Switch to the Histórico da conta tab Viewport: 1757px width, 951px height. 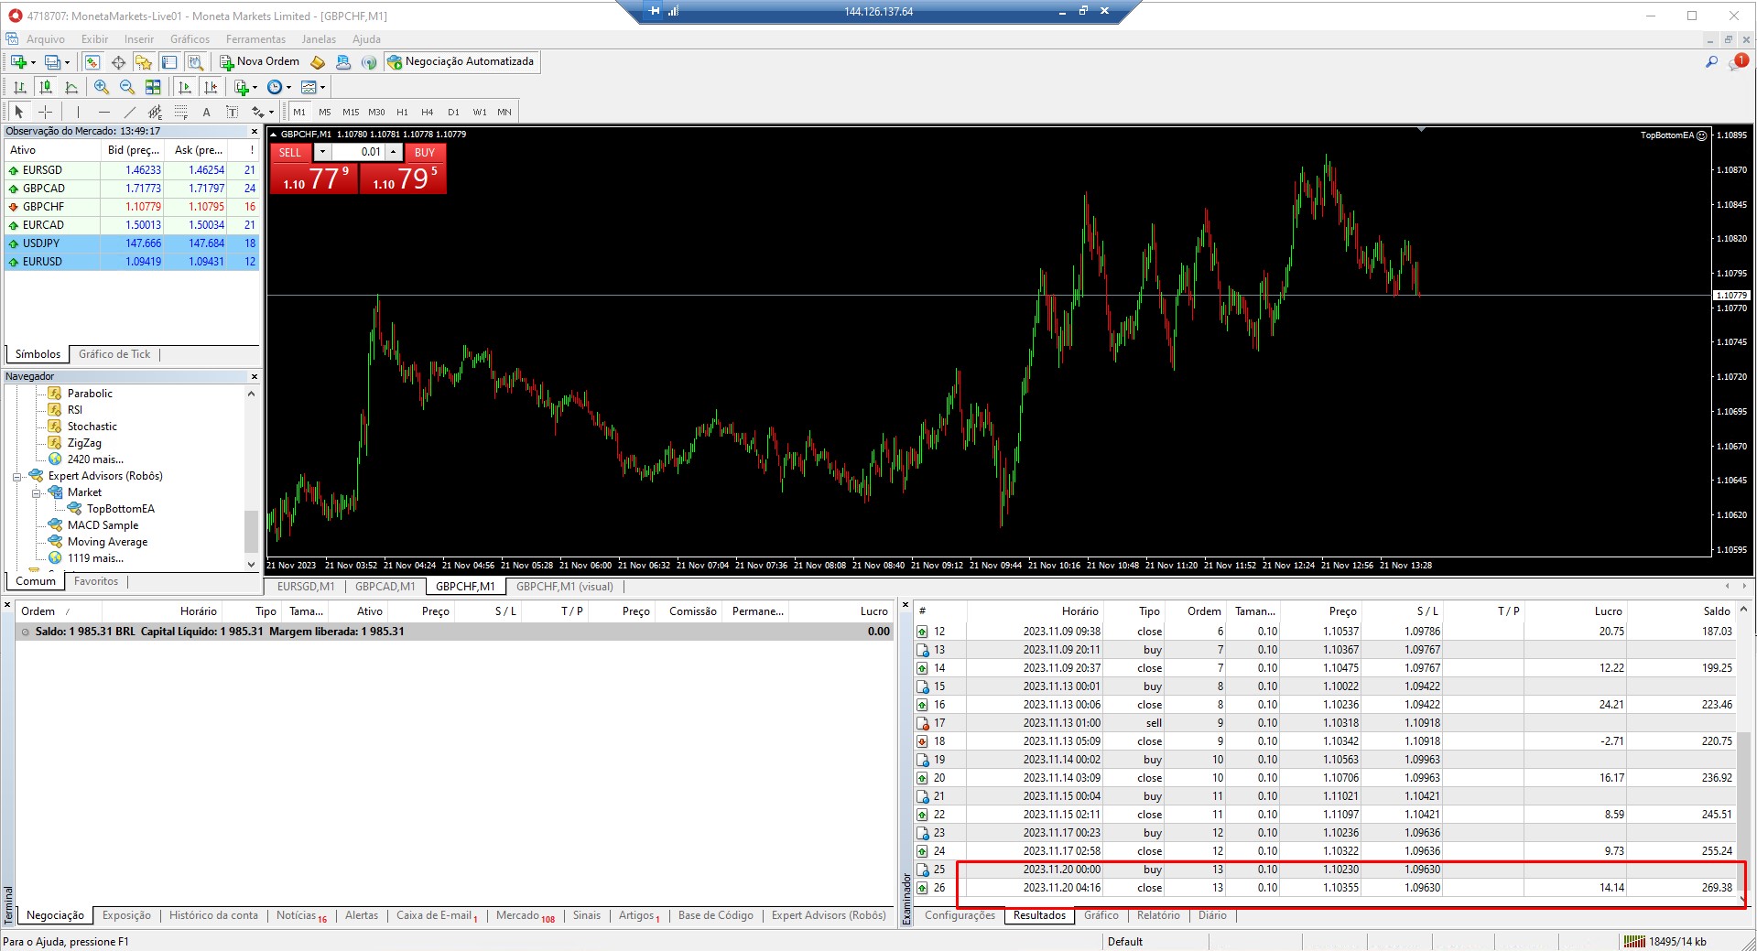(x=213, y=915)
